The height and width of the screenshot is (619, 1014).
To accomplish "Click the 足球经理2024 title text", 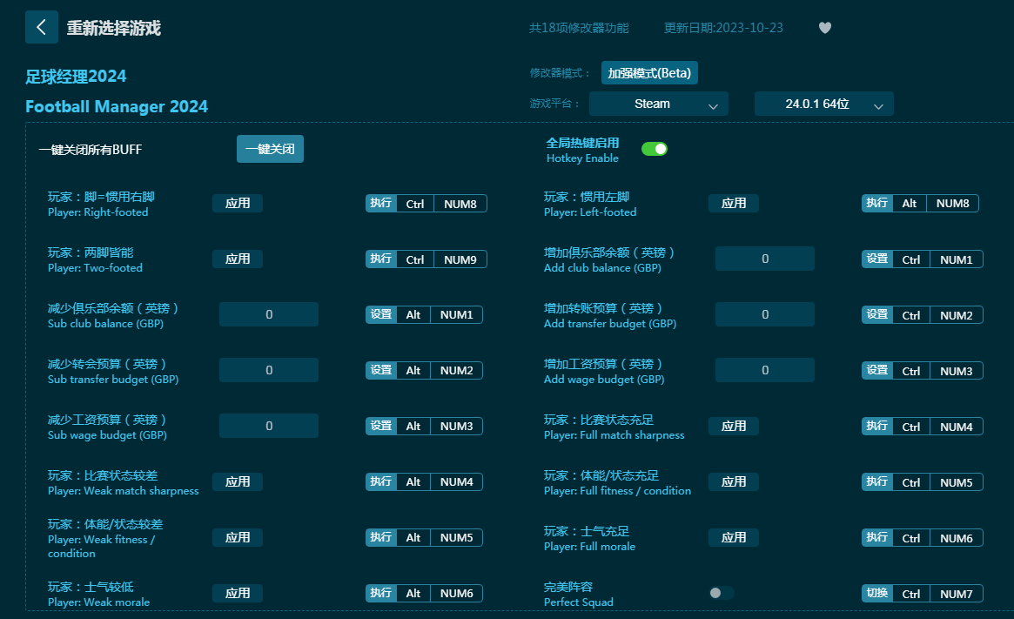I will [76, 77].
